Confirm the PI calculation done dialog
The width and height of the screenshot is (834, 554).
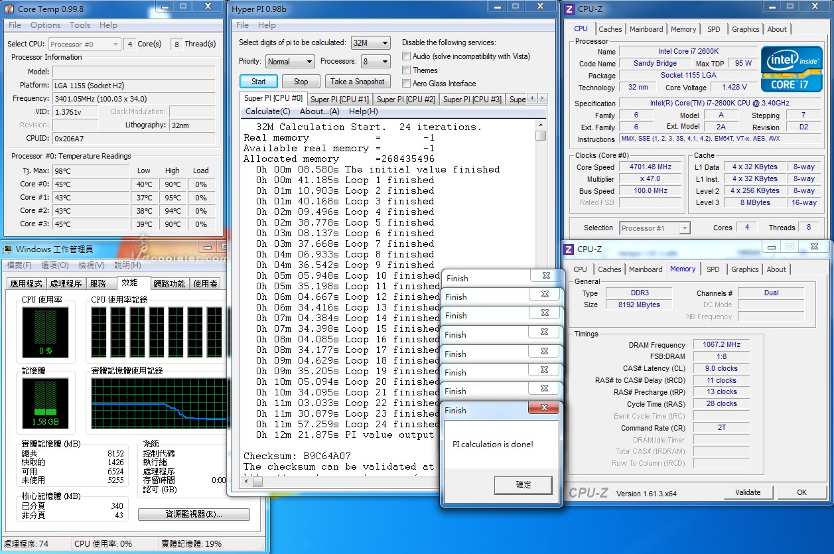click(x=523, y=485)
